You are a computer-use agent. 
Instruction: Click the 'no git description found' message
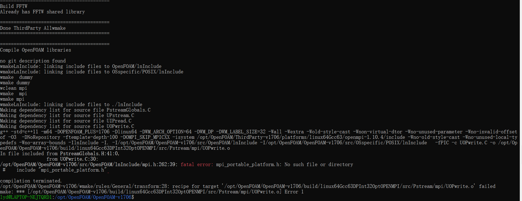point(33,61)
